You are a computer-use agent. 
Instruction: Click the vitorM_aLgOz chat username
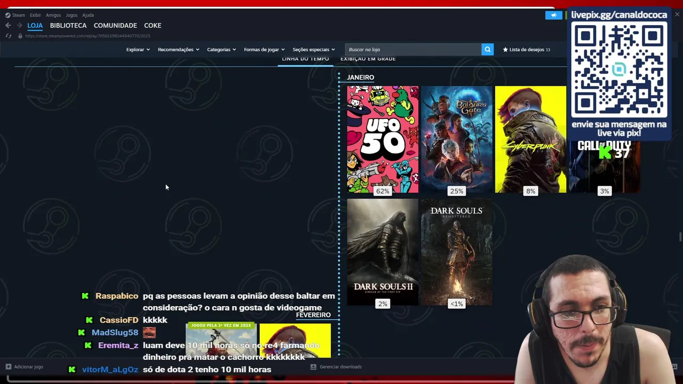pyautogui.click(x=110, y=370)
